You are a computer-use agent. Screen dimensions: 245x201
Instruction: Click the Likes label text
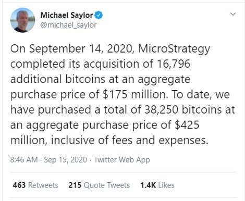[x=166, y=185]
